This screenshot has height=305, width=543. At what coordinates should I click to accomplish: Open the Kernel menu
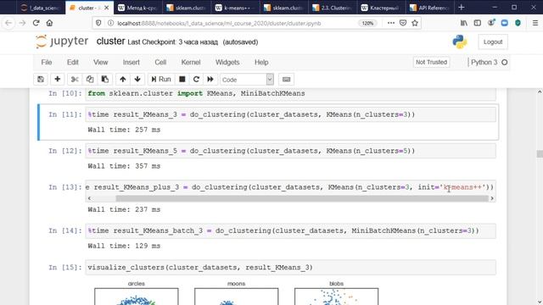[191, 62]
